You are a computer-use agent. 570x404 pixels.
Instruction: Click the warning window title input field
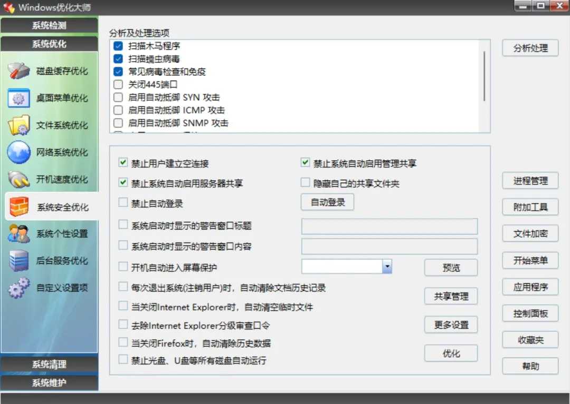pos(389,226)
